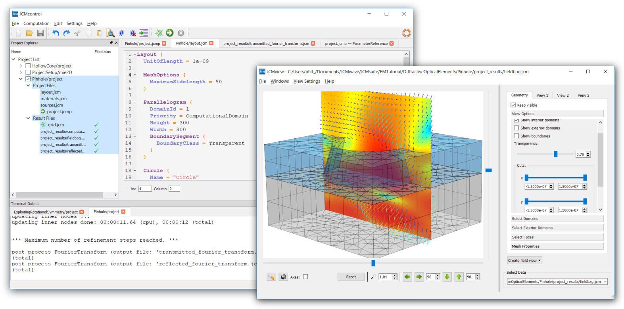Collapse the Project List tree node
This screenshot has width=624, height=309.
[14, 59]
